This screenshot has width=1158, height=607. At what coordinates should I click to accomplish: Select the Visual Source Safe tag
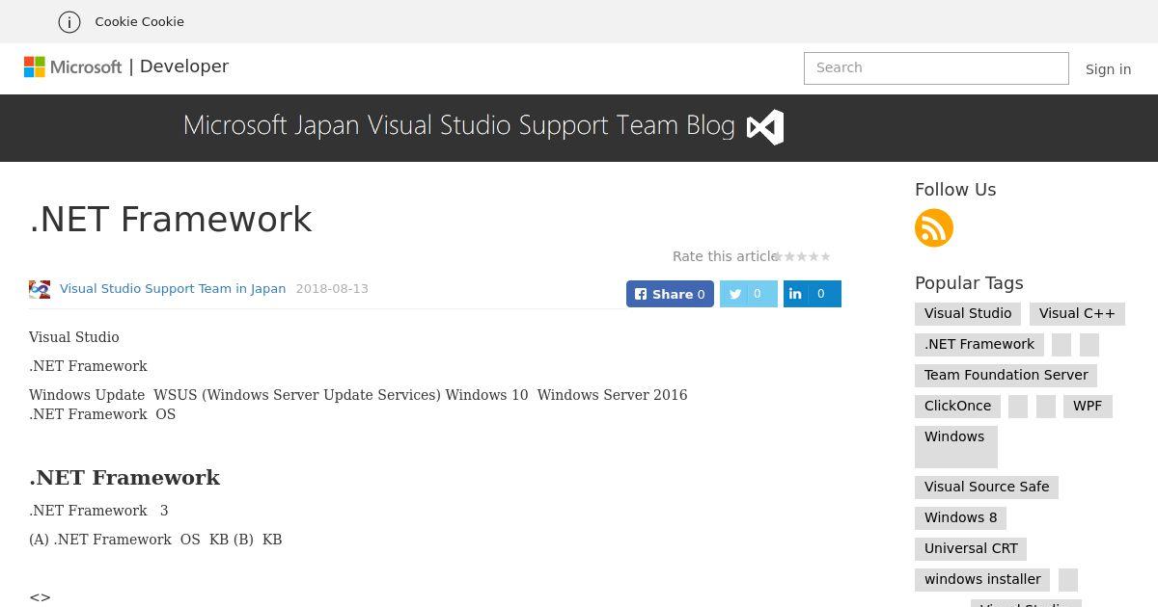click(986, 487)
